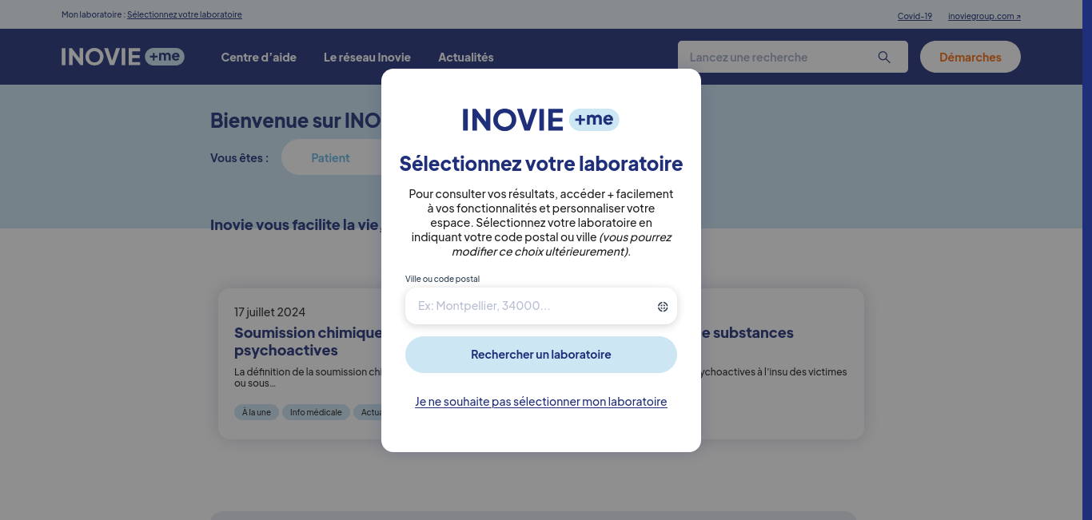Image resolution: width=1092 pixels, height=520 pixels.
Task: Click the Info médicale tag
Action: [316, 412]
